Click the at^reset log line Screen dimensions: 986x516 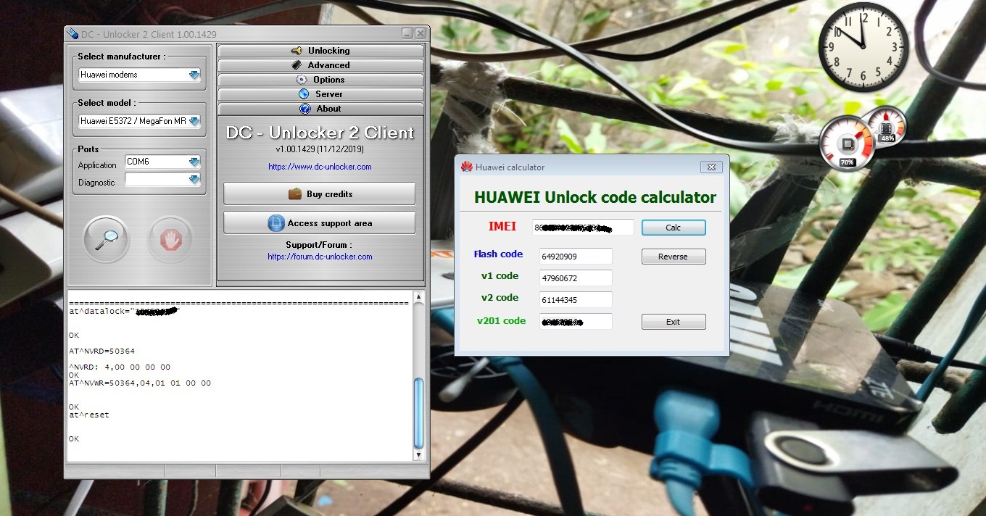pos(89,415)
